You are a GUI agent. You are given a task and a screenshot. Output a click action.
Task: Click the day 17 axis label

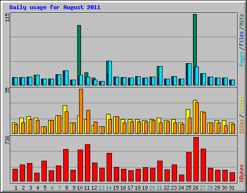pos(130,188)
